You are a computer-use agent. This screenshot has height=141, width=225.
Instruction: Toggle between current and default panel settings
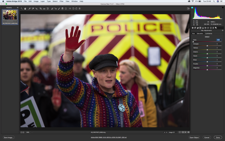coord(188,132)
